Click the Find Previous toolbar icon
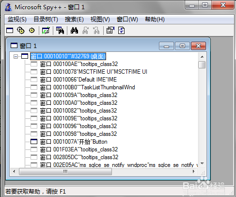 point(96,31)
